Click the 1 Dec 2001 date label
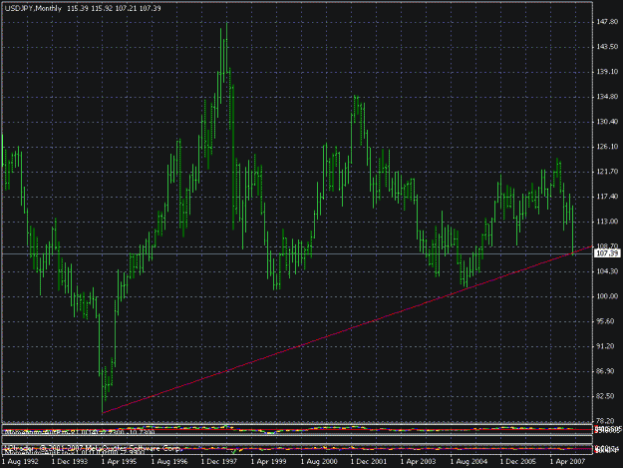This screenshot has width=623, height=468. point(368,462)
